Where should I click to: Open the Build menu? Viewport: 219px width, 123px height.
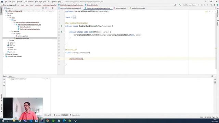(x=37, y=2)
